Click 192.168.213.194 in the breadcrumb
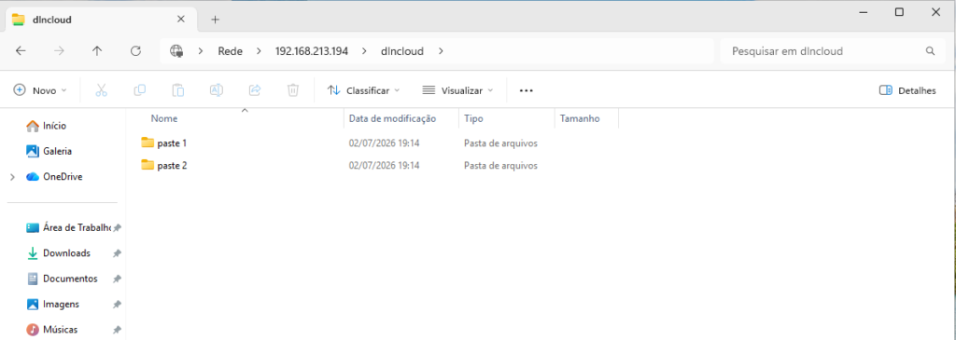 click(312, 51)
